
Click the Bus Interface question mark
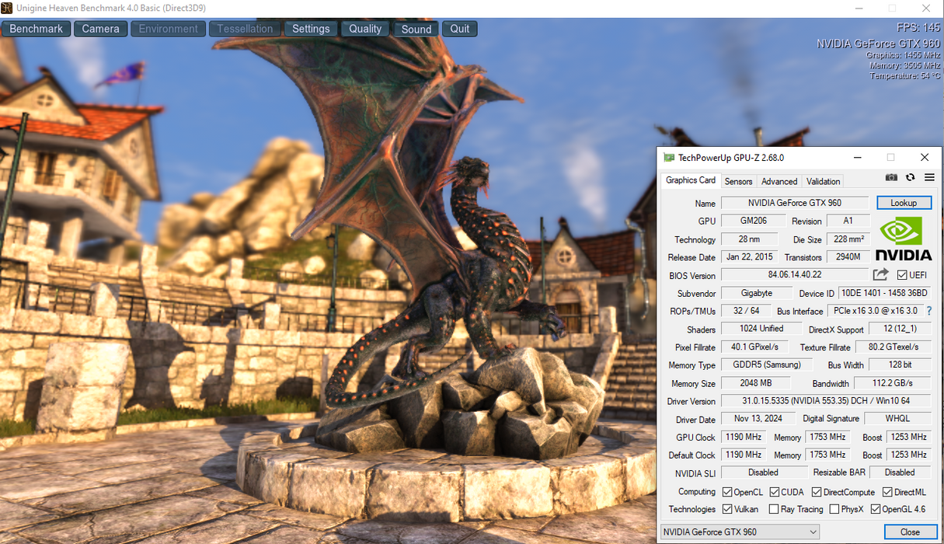click(928, 311)
